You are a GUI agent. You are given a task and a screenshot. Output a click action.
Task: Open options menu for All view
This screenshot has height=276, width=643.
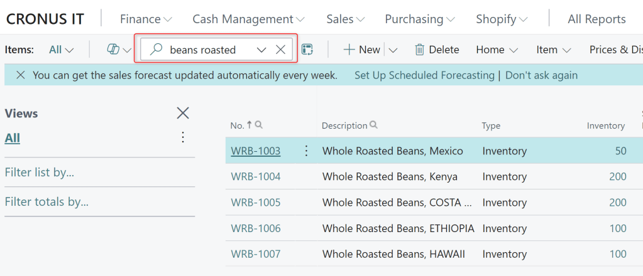tap(183, 137)
